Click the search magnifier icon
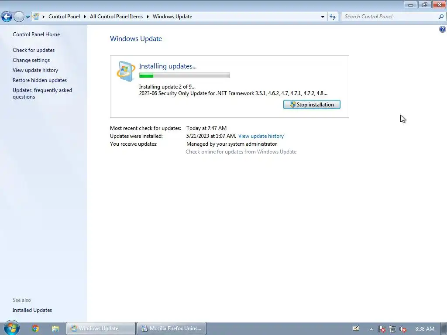The image size is (447, 335). coord(441,17)
